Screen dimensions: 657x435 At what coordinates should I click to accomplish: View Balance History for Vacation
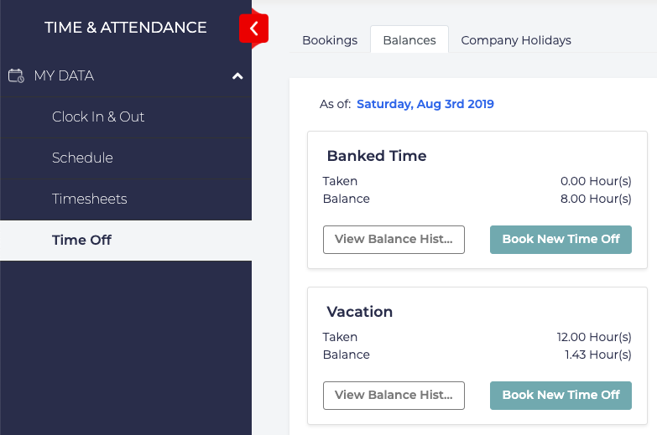394,395
